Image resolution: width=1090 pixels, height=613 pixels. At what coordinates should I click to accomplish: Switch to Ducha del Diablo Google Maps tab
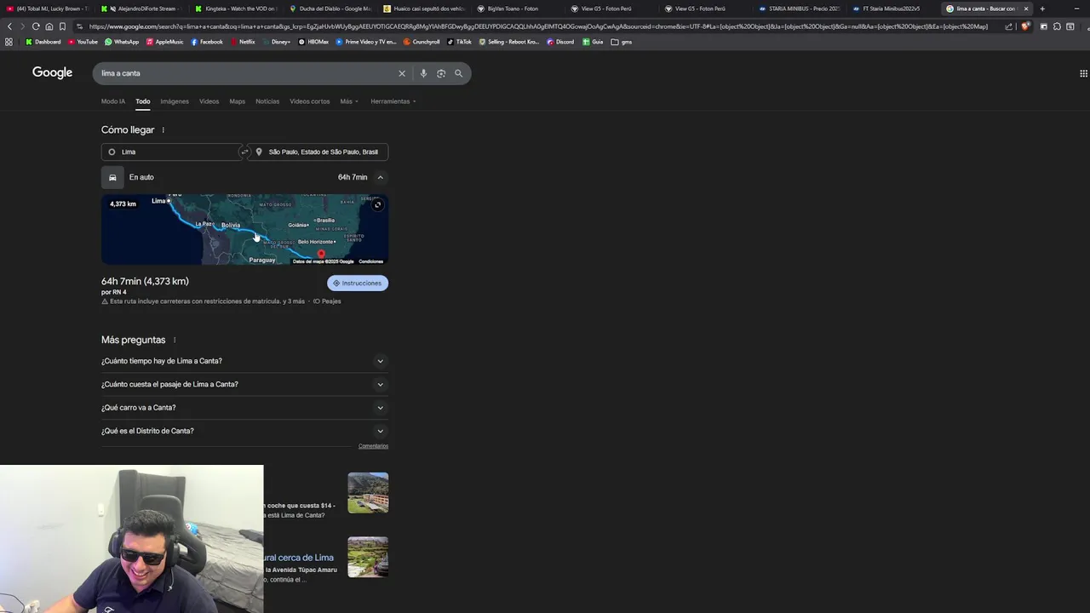point(330,9)
